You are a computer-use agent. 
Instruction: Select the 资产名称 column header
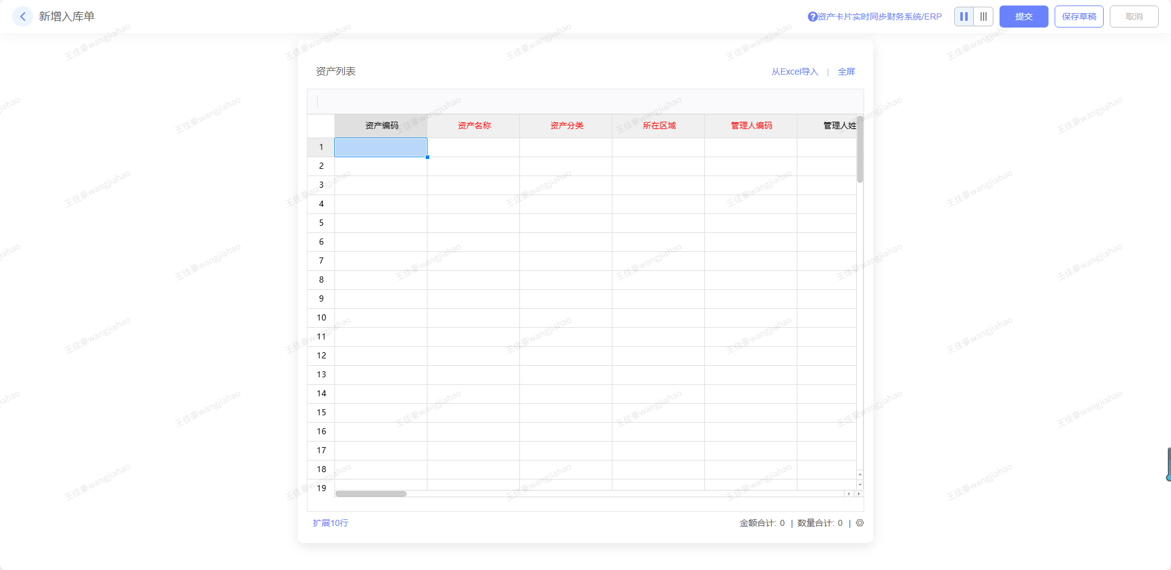click(x=473, y=126)
